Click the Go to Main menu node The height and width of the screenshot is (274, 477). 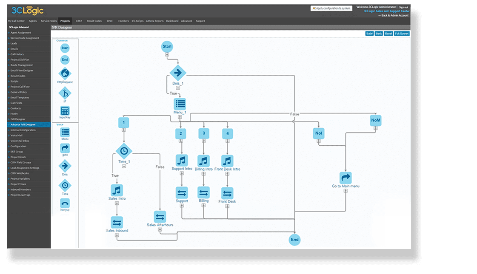346,178
